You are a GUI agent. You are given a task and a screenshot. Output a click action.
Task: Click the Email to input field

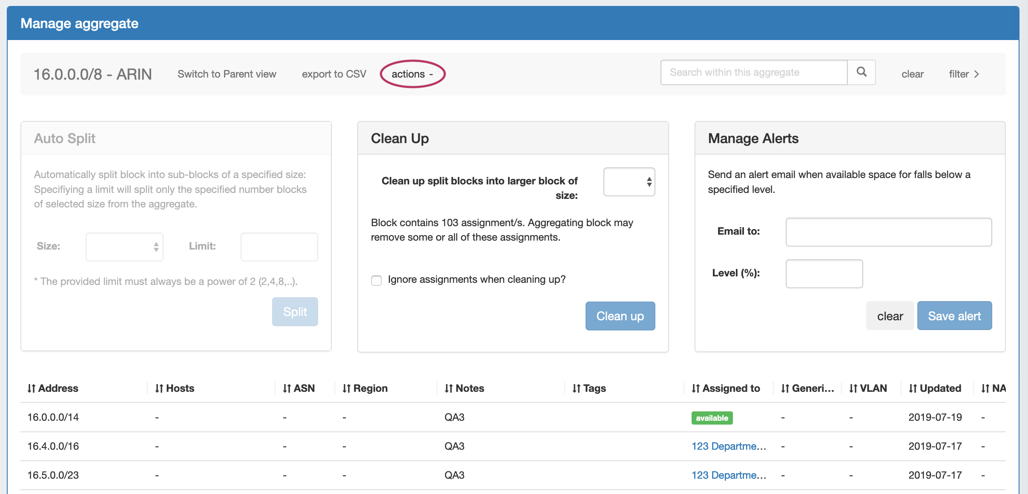click(x=888, y=232)
